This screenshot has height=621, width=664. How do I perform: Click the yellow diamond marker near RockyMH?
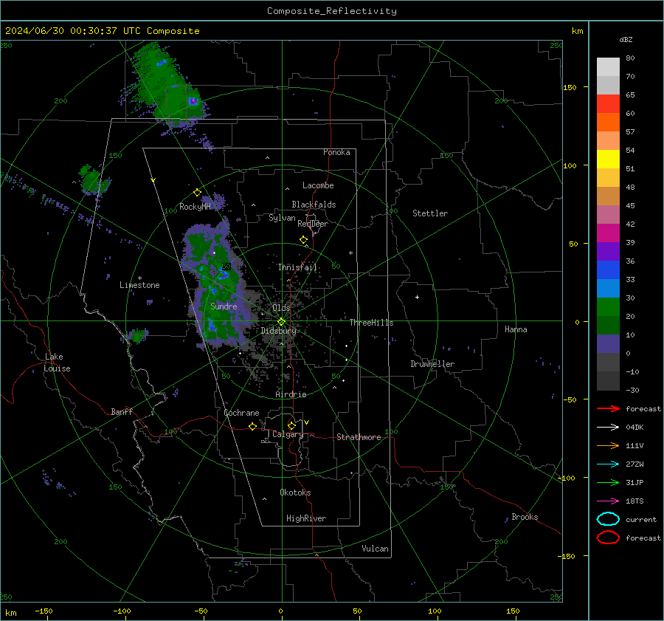tap(197, 193)
